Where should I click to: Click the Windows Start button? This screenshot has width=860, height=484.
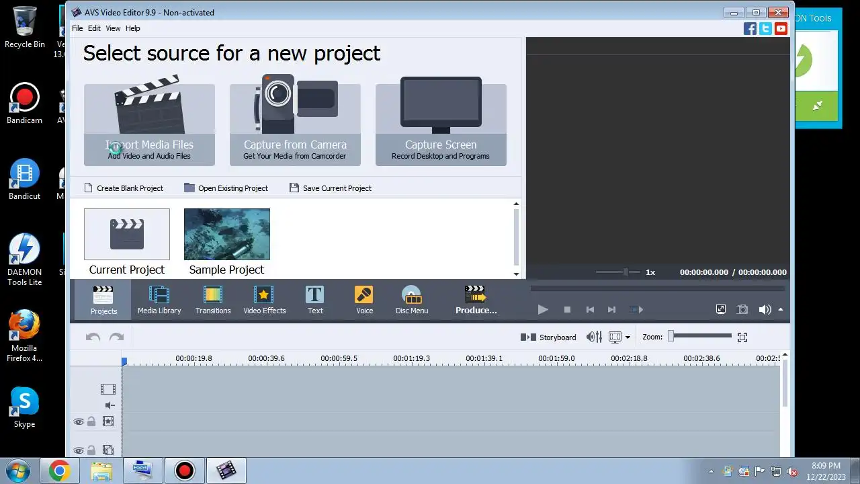pos(17,471)
